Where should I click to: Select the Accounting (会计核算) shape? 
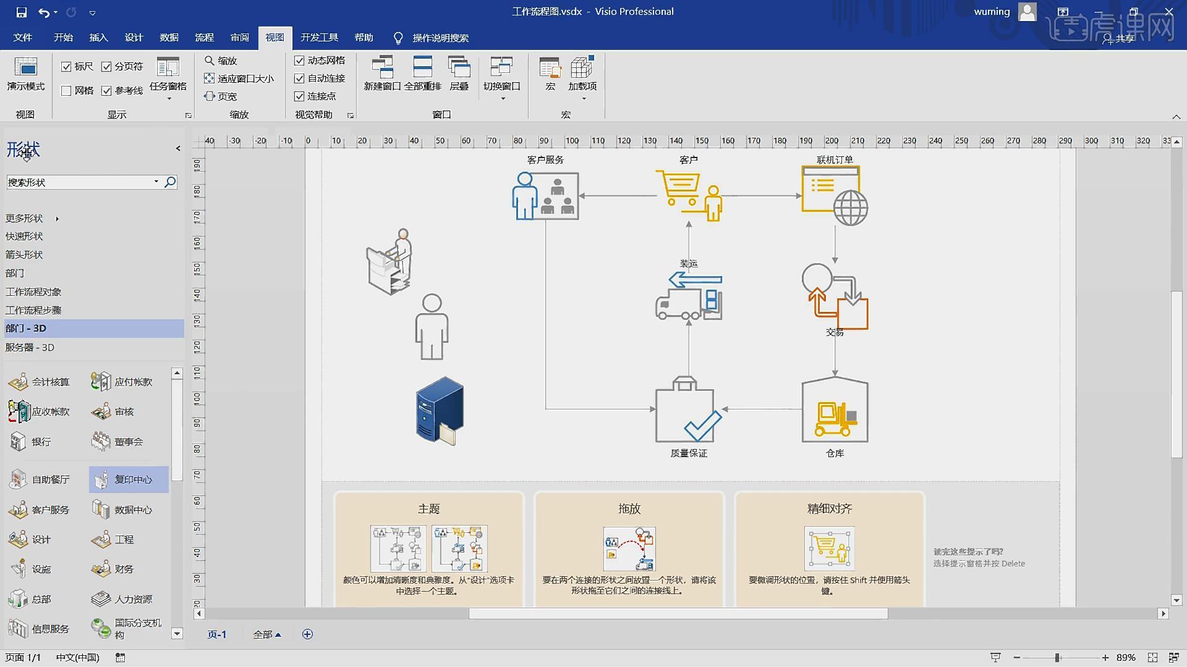click(40, 382)
